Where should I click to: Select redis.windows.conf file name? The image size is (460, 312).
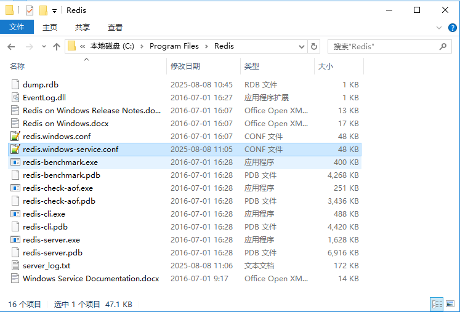[57, 137]
